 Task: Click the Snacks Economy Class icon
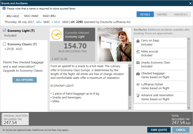pyautogui.click(x=138, y=63)
